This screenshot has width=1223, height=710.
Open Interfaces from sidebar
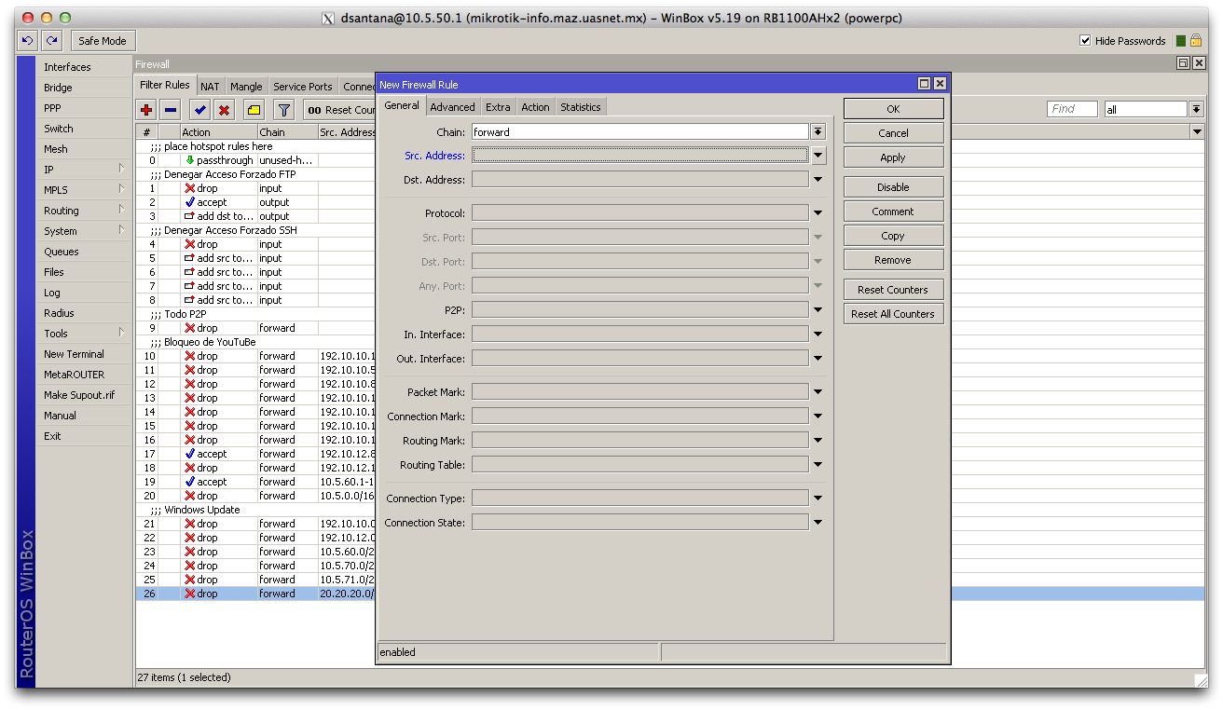pos(84,67)
